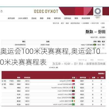Click the 田径 – 成绩 page heading
This screenshot has width=109, height=109.
95,32
